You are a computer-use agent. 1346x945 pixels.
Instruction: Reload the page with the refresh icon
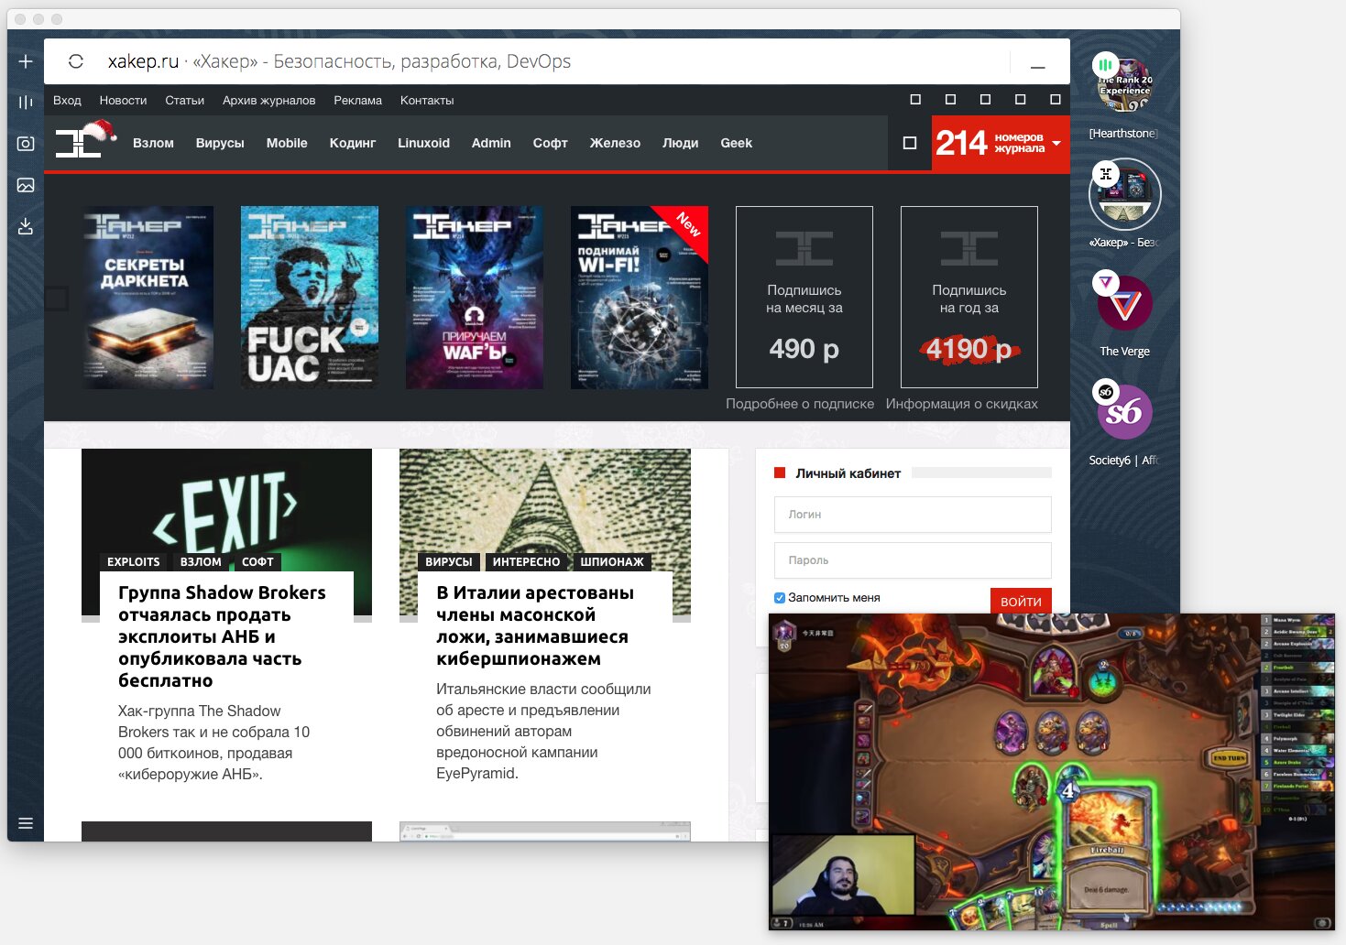[76, 61]
